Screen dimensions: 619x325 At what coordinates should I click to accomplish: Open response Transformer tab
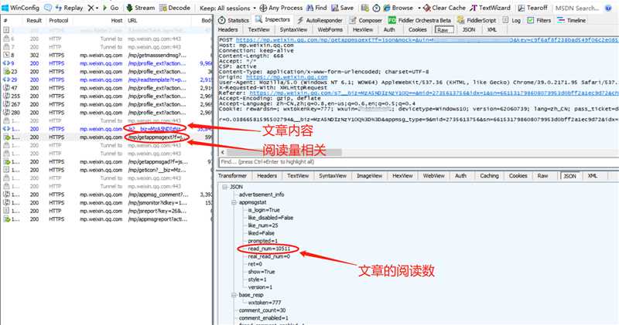tap(232, 176)
